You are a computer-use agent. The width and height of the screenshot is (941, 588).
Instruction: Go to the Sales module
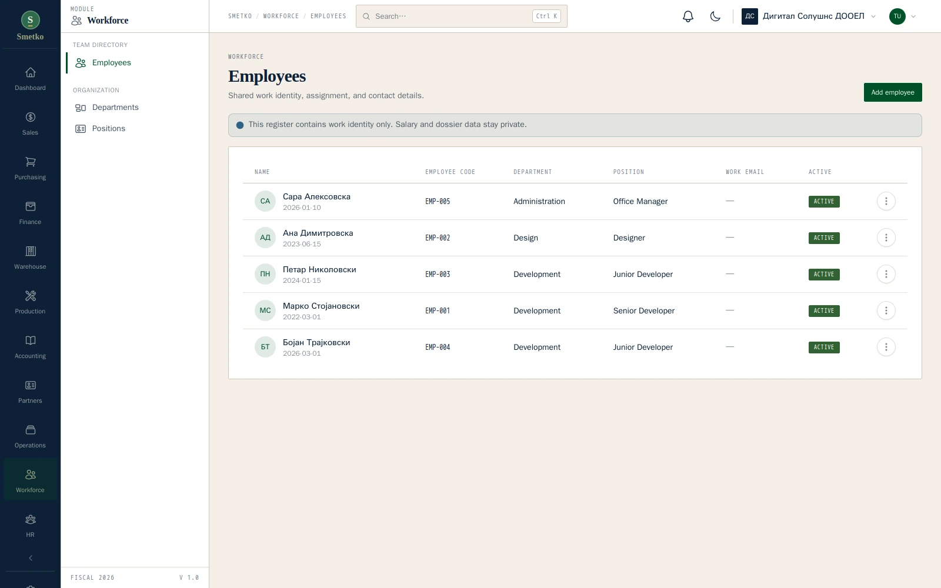pos(30,123)
